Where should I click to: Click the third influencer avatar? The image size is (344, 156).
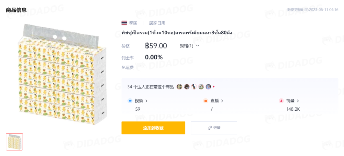[194, 87]
